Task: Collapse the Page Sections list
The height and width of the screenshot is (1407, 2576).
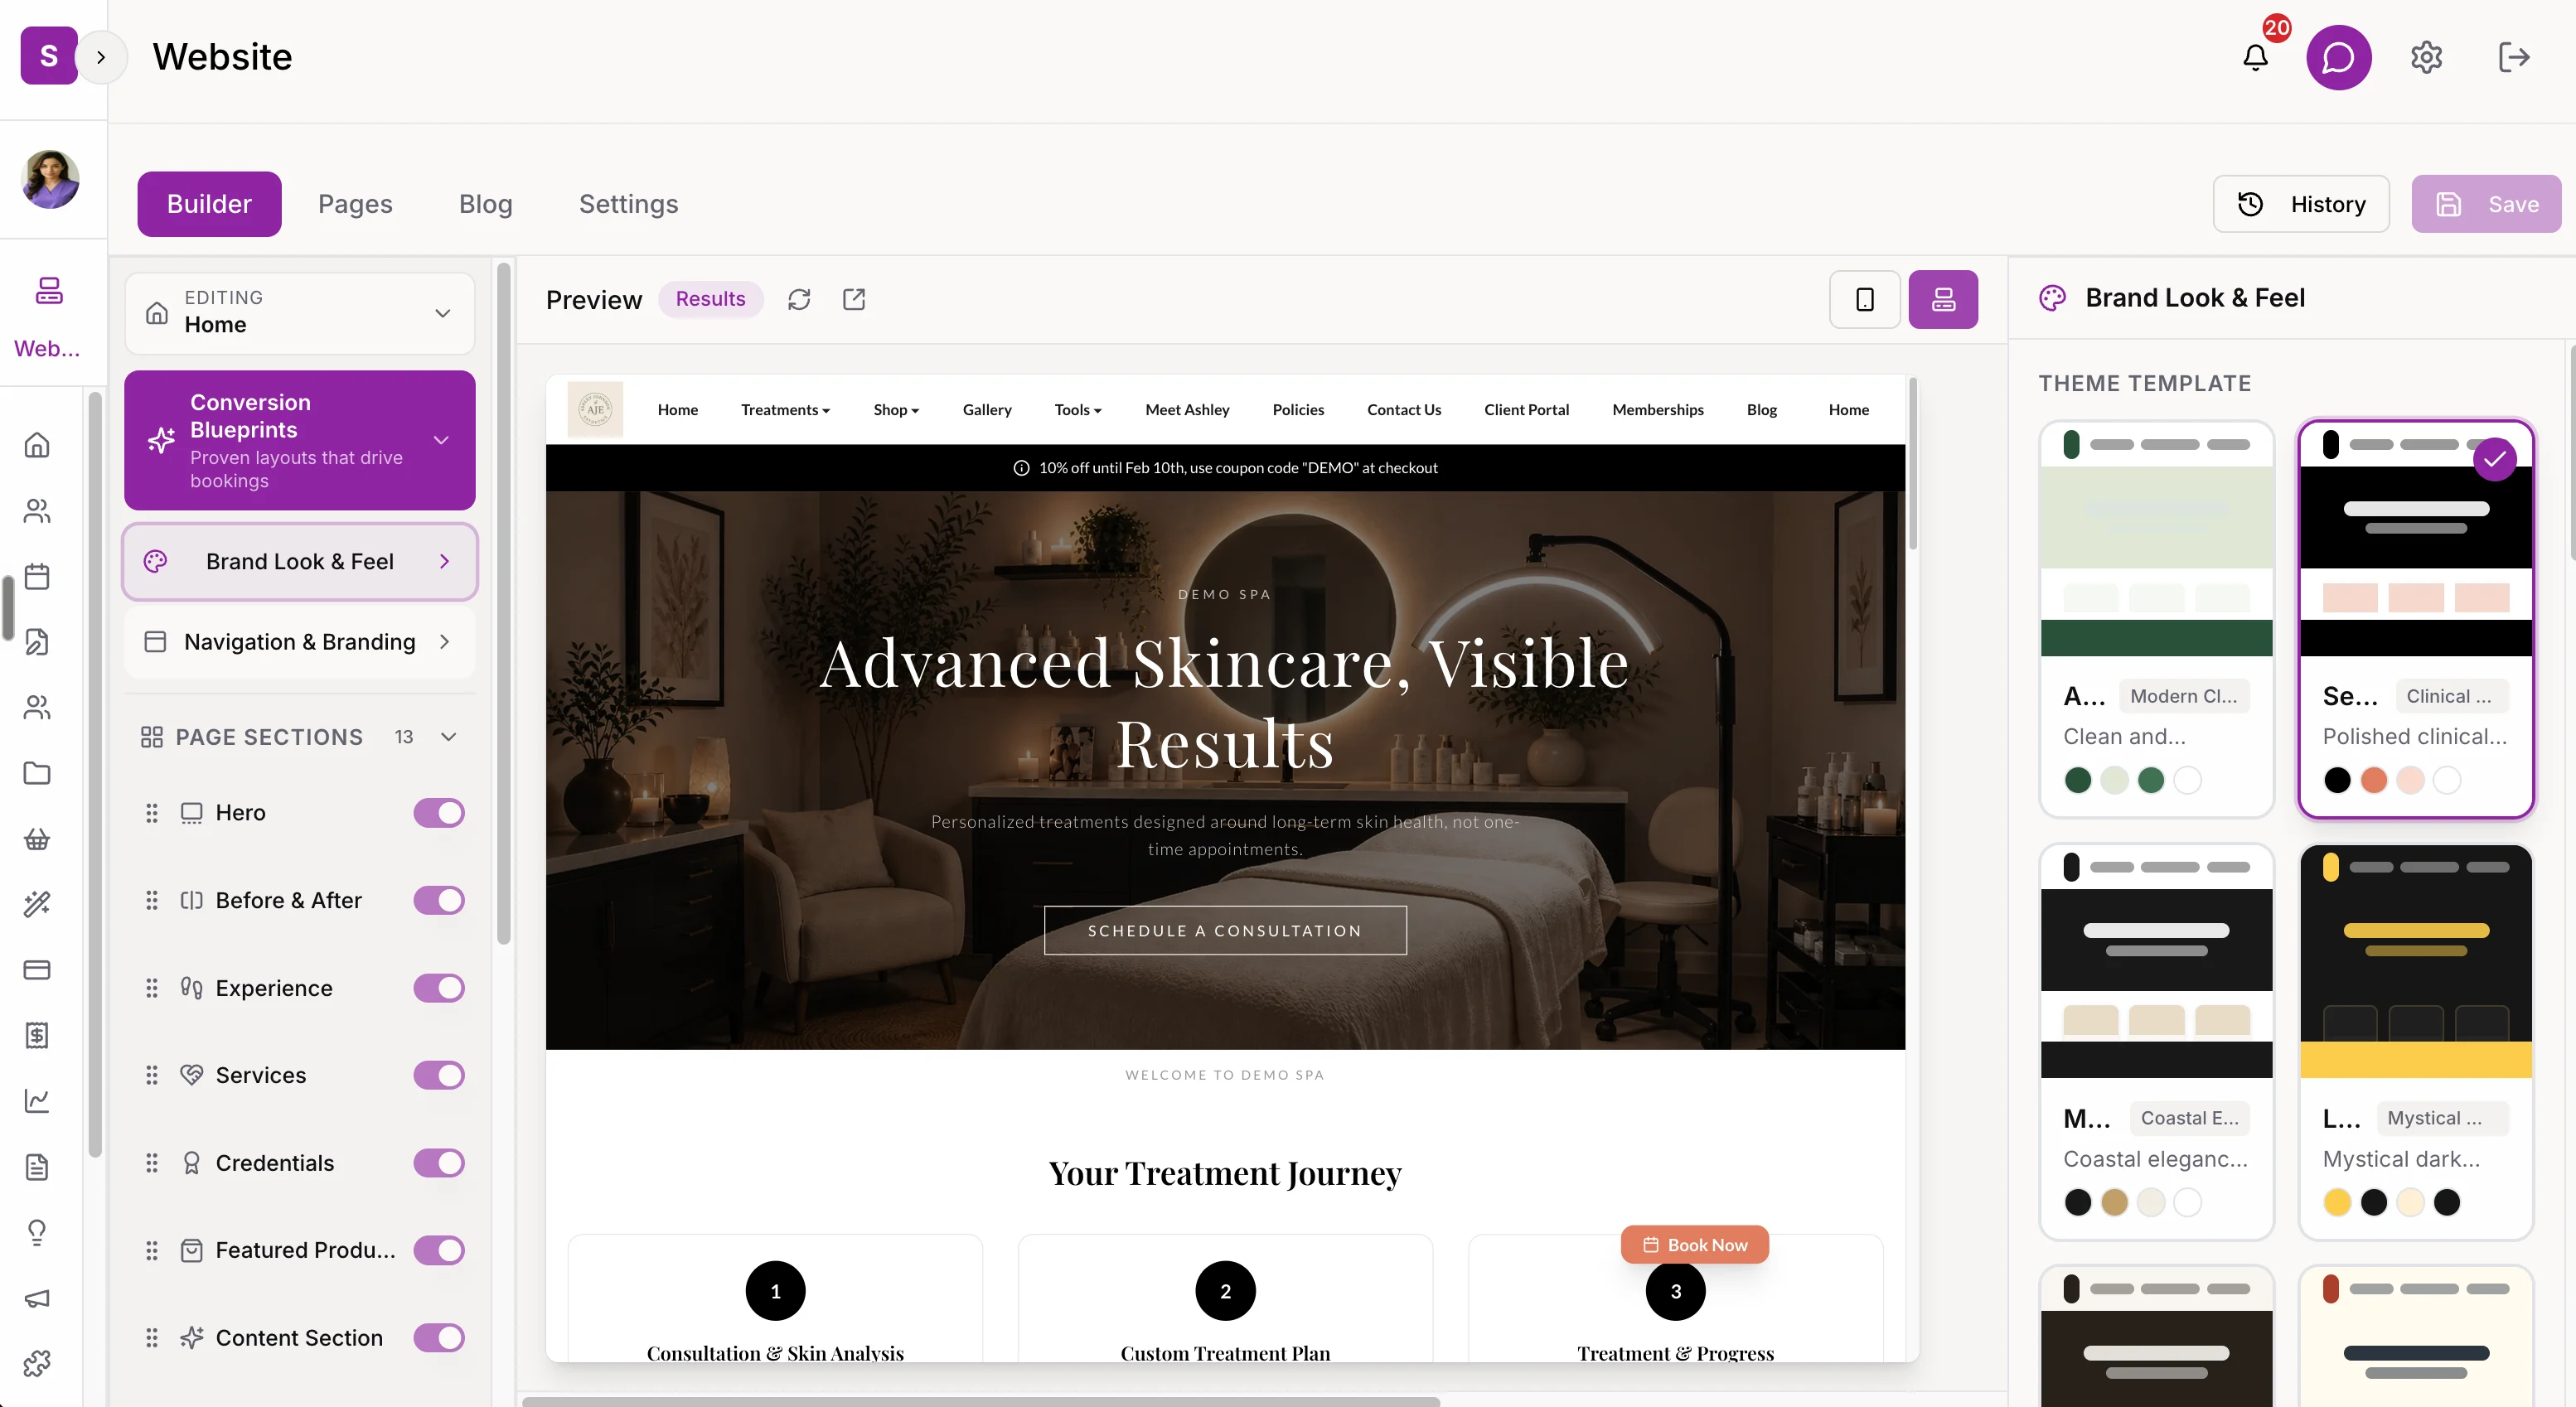Action: [449, 737]
